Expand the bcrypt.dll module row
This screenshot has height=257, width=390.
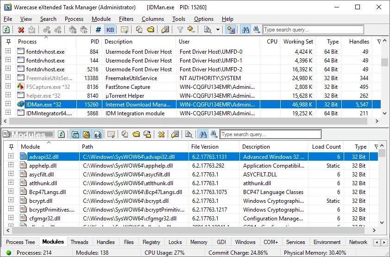(x=11, y=201)
